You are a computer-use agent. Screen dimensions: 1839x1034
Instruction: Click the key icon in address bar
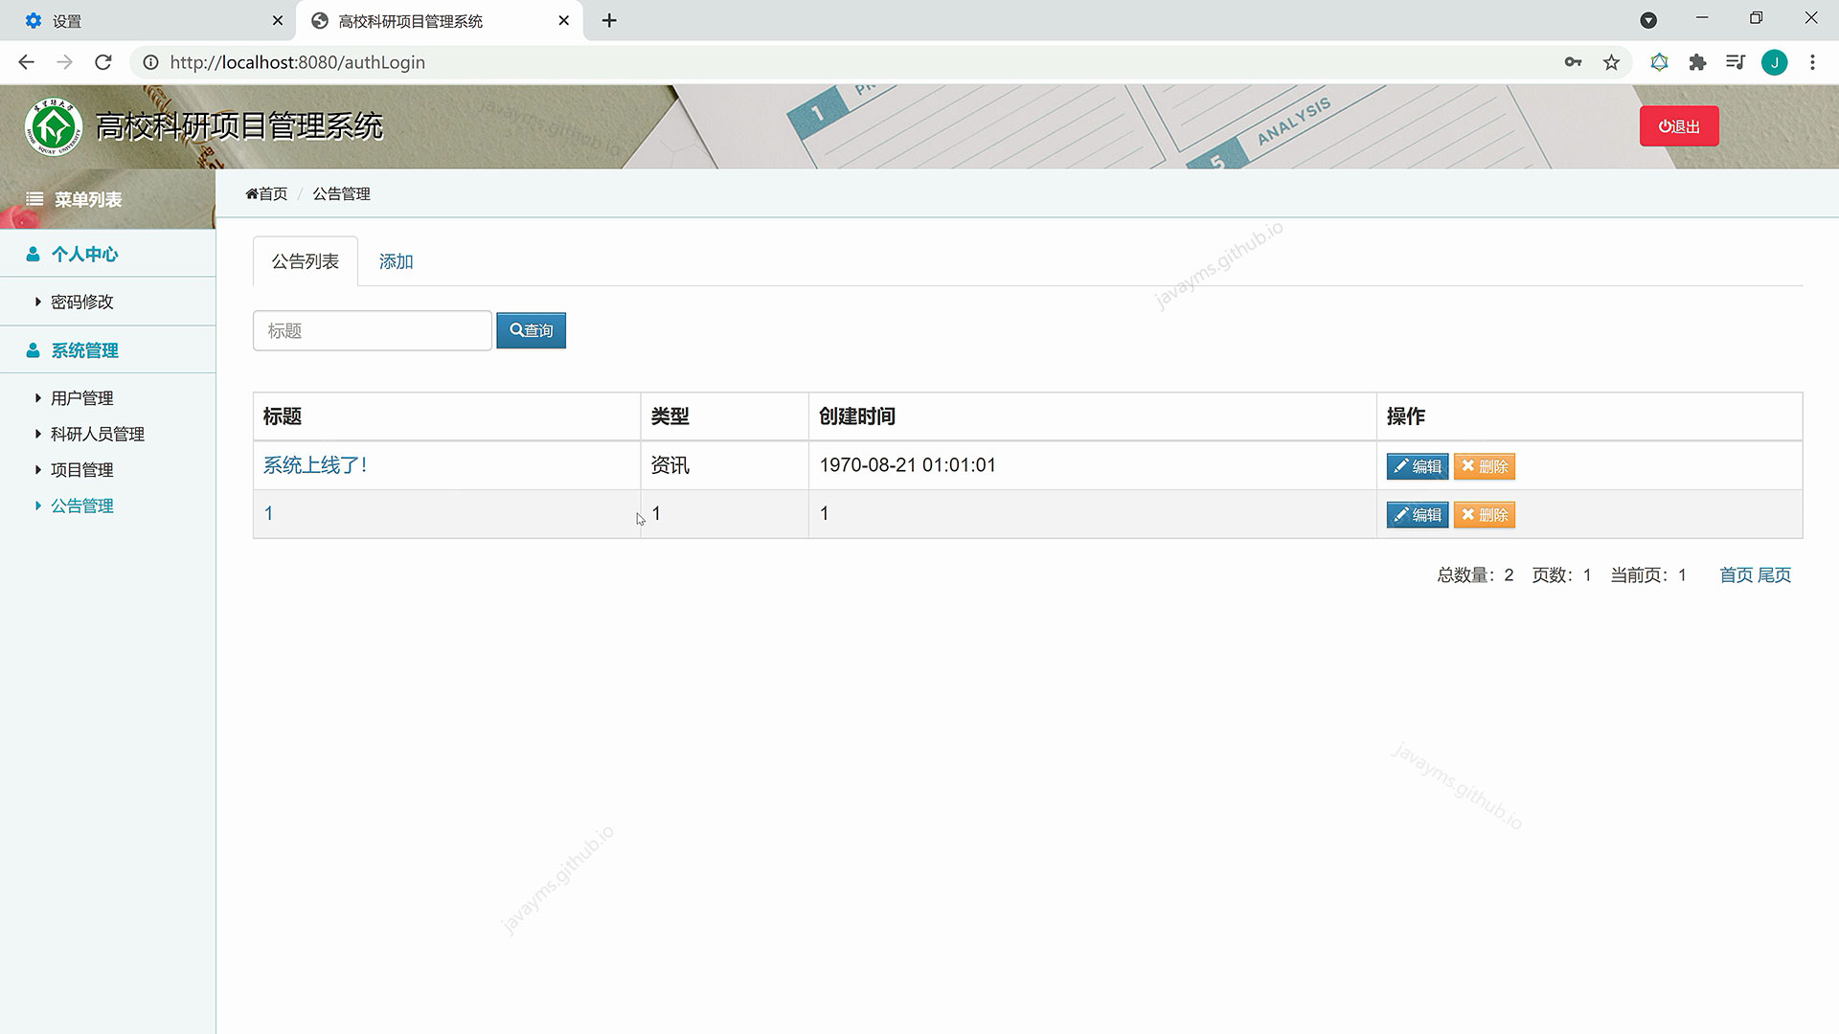[x=1574, y=62]
